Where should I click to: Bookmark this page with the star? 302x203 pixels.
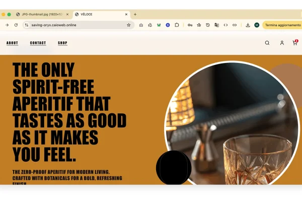pos(129,25)
